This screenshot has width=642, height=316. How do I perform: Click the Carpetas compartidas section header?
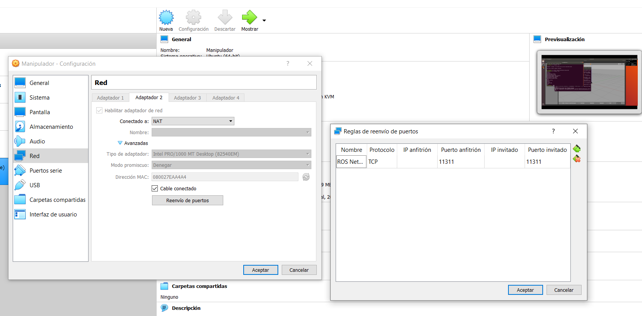point(199,286)
